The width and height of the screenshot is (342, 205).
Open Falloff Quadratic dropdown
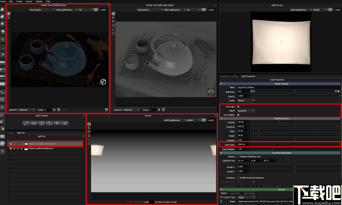pyautogui.click(x=246, y=111)
